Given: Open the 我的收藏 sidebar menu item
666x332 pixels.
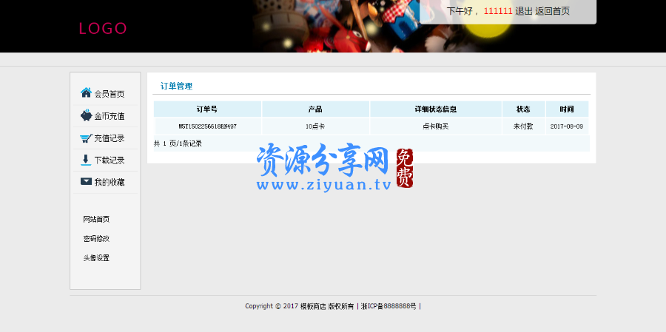Looking at the screenshot, I should pos(105,182).
